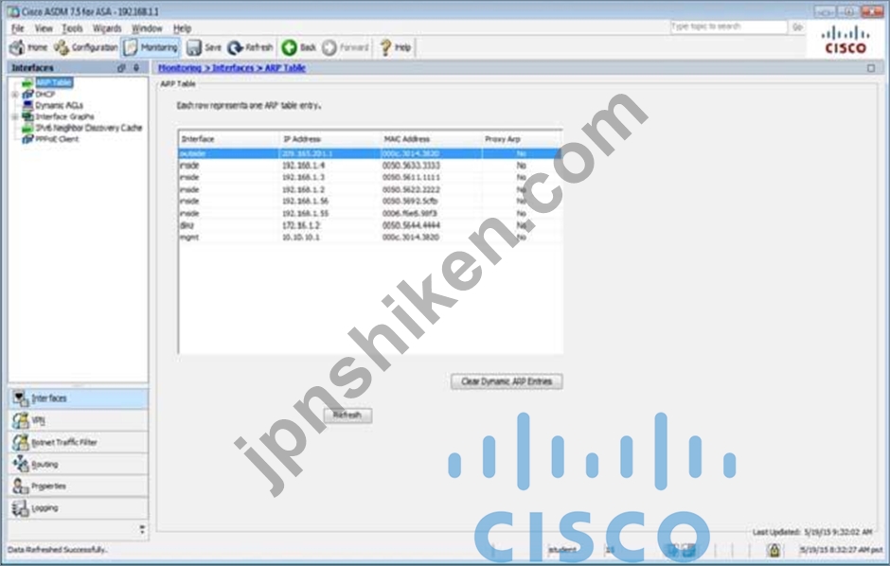Image resolution: width=890 pixels, height=566 pixels.
Task: Click the IP cell 192.168.1.56
Action: 305,202
